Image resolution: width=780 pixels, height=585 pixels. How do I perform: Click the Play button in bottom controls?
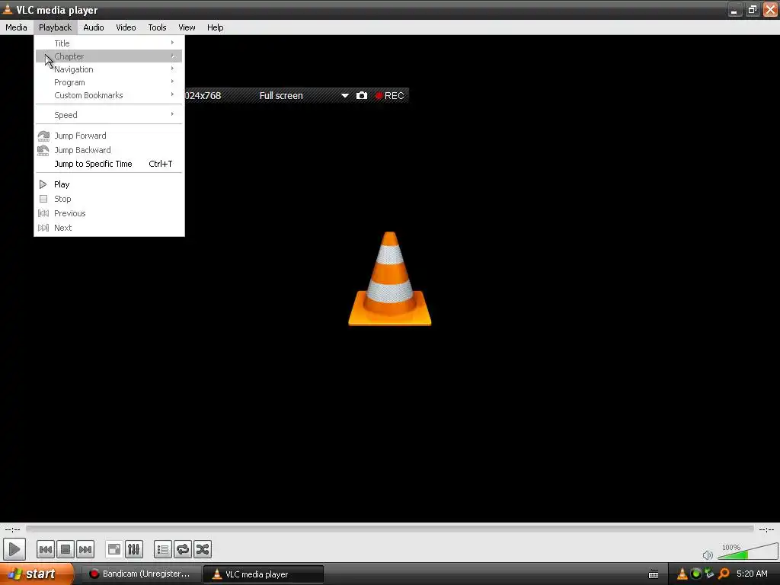click(x=14, y=550)
